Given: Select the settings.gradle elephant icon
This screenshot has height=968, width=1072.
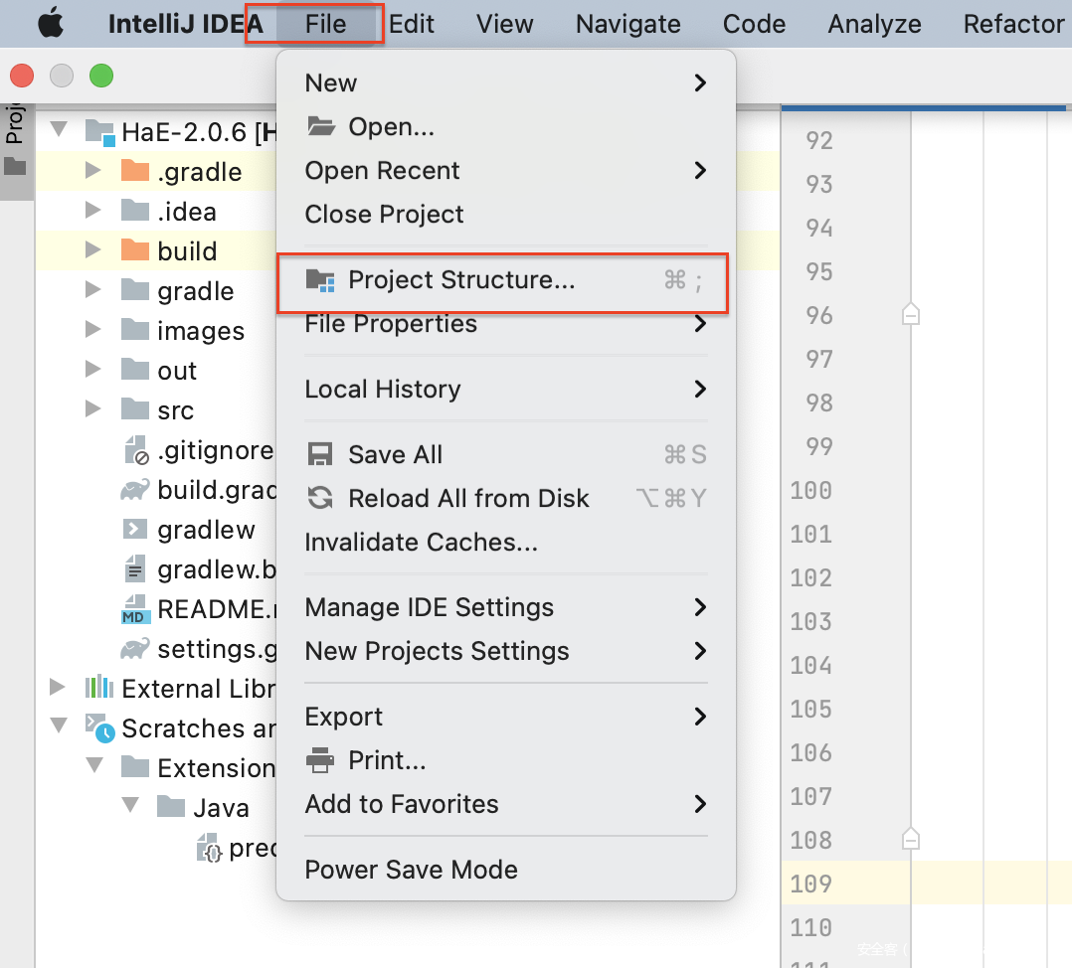Looking at the screenshot, I should point(134,648).
